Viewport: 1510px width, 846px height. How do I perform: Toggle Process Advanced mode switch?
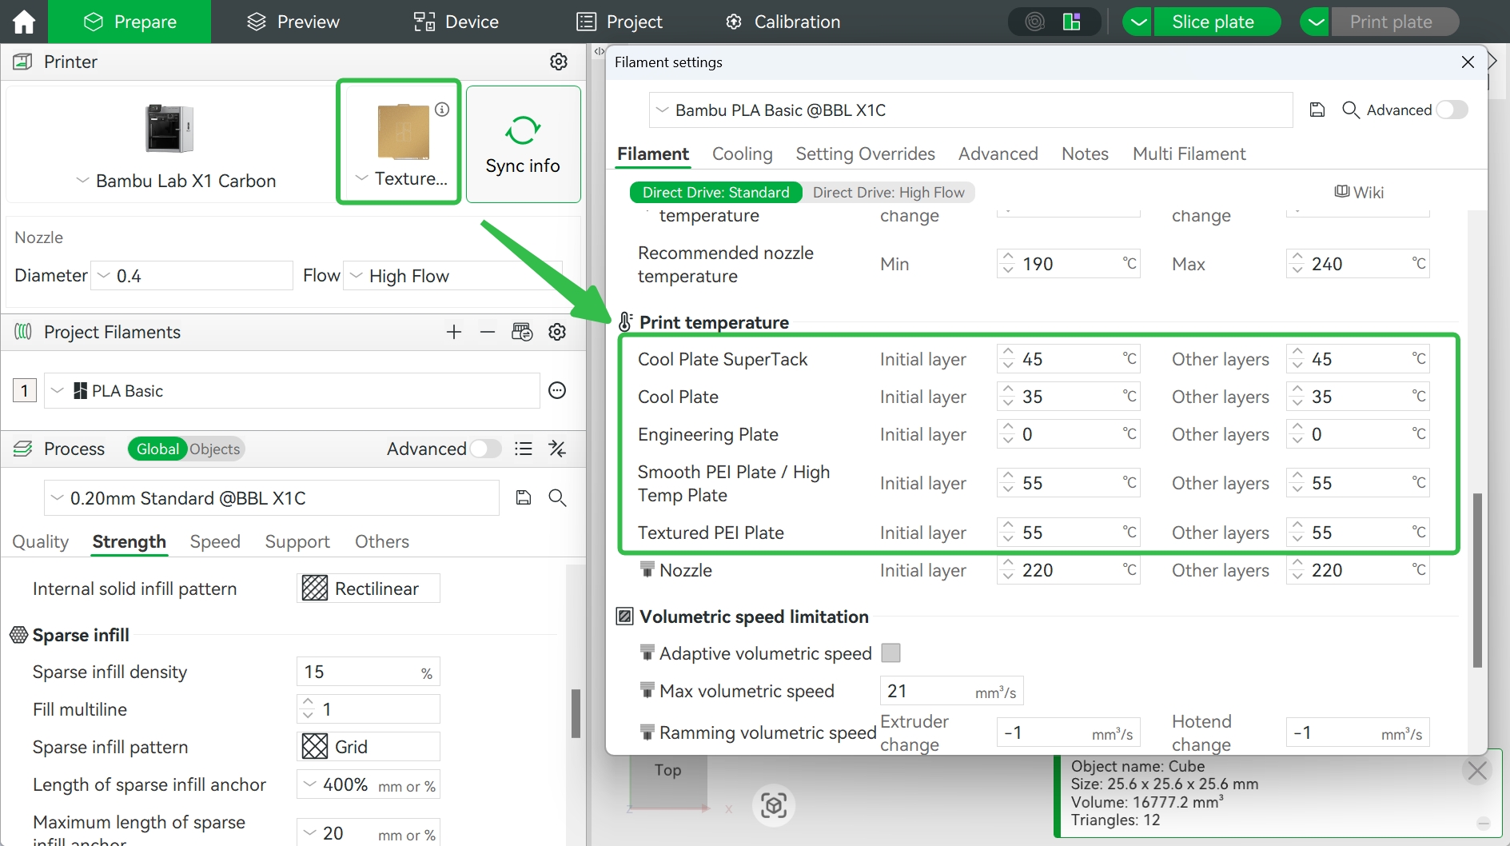[x=485, y=449]
